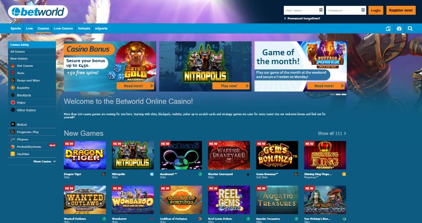
Task: Select the last banner carousel indicator
Action: coord(344,95)
